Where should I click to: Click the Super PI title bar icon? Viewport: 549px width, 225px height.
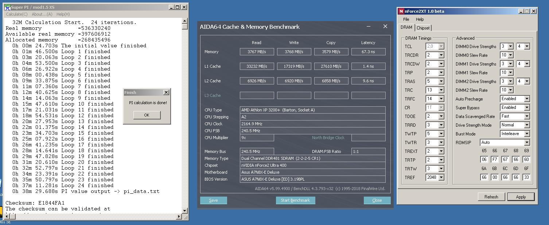coord(7,7)
